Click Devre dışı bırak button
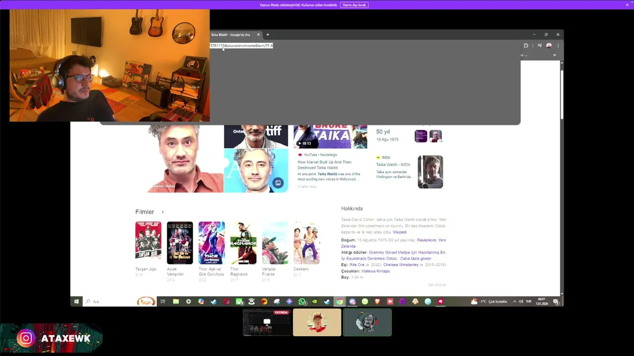634x356 pixels. tap(354, 5)
